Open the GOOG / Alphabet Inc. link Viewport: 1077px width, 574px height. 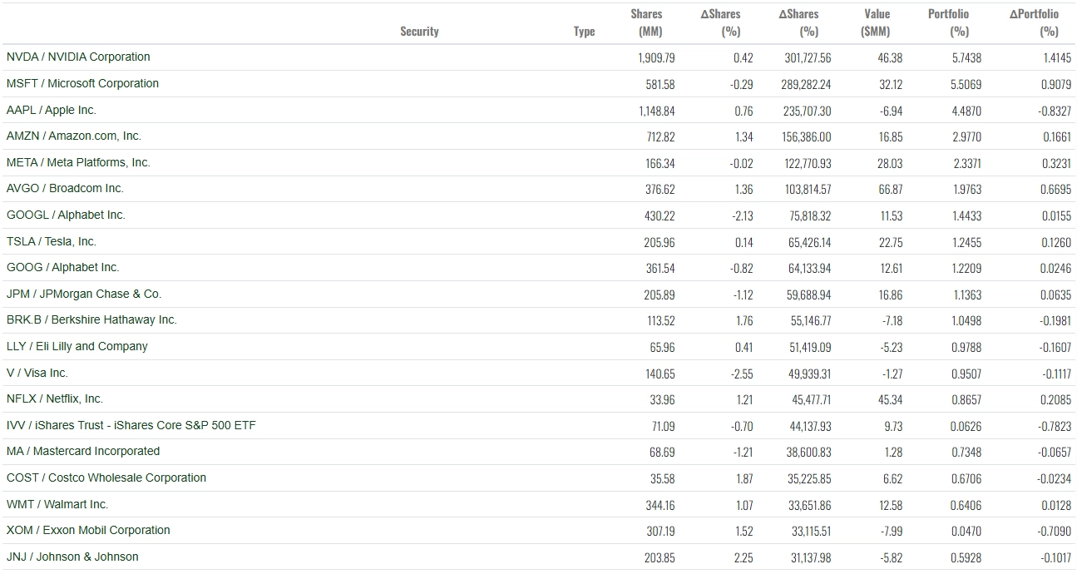point(63,268)
